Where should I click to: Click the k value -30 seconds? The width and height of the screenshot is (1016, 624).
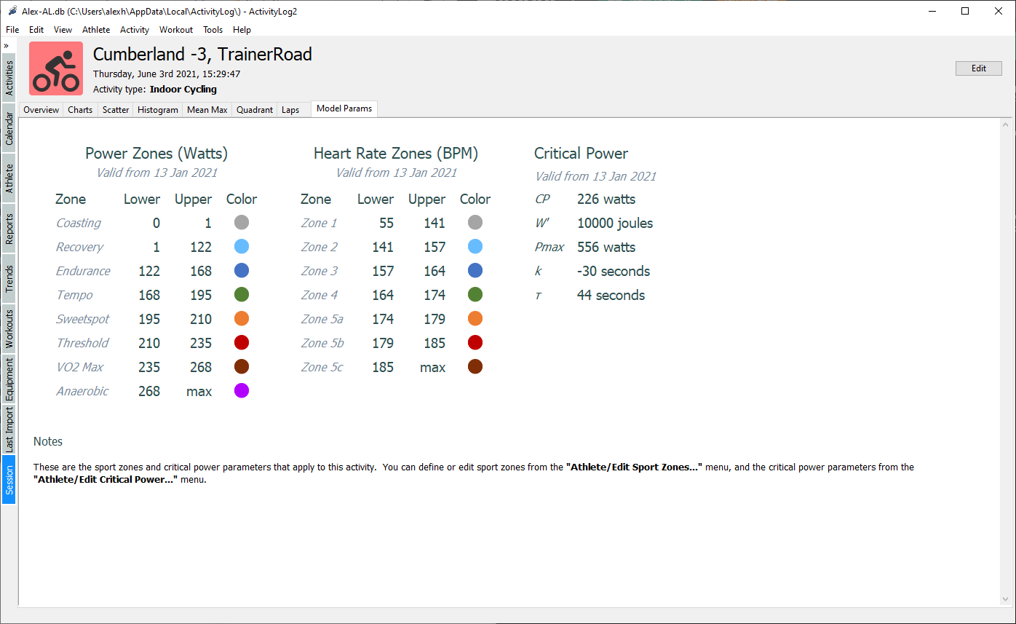coord(614,271)
